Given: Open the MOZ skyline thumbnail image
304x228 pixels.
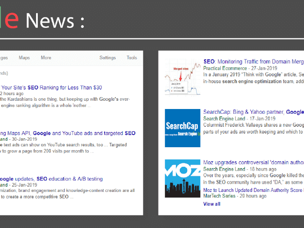Looking at the screenshot, I should pos(183,178).
